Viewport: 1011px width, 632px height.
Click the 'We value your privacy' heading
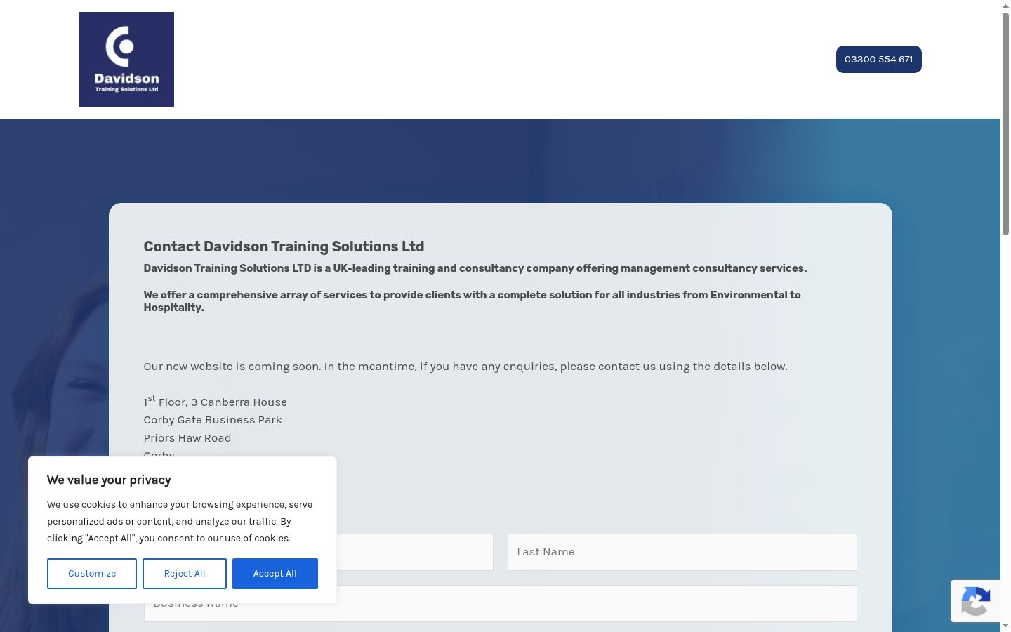(x=109, y=480)
